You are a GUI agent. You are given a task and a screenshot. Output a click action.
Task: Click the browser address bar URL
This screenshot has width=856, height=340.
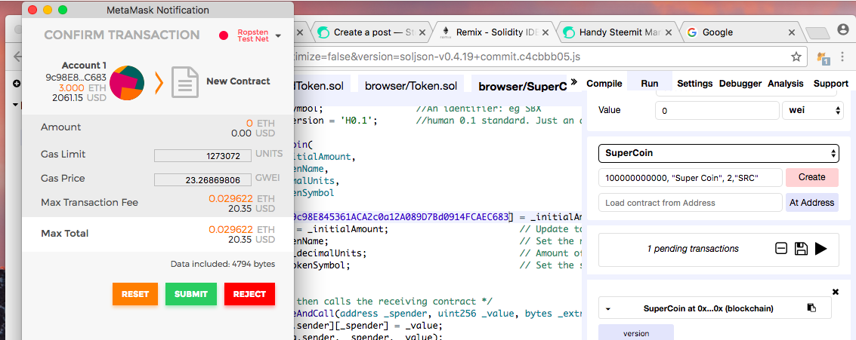coord(437,56)
